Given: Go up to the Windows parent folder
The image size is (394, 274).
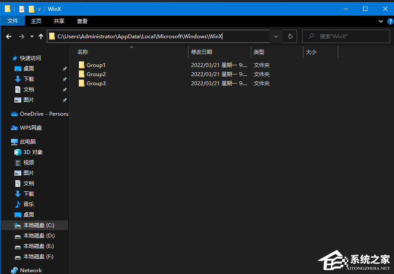Looking at the screenshot, I should [40, 37].
